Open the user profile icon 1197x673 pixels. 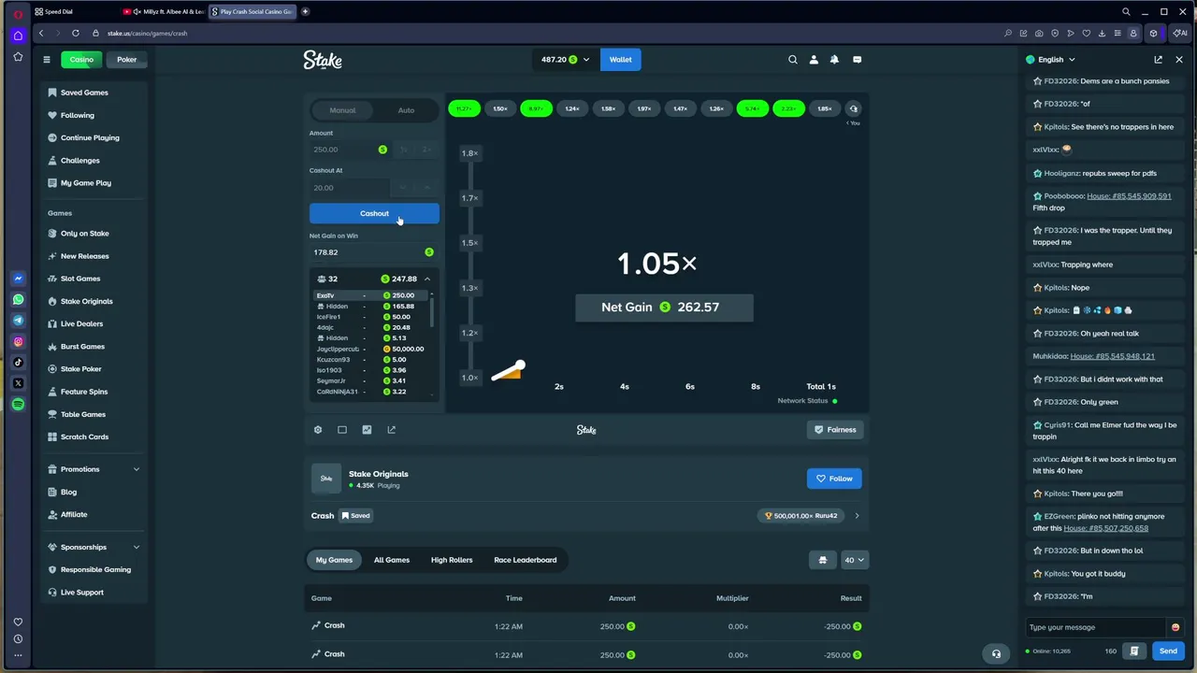pos(814,60)
